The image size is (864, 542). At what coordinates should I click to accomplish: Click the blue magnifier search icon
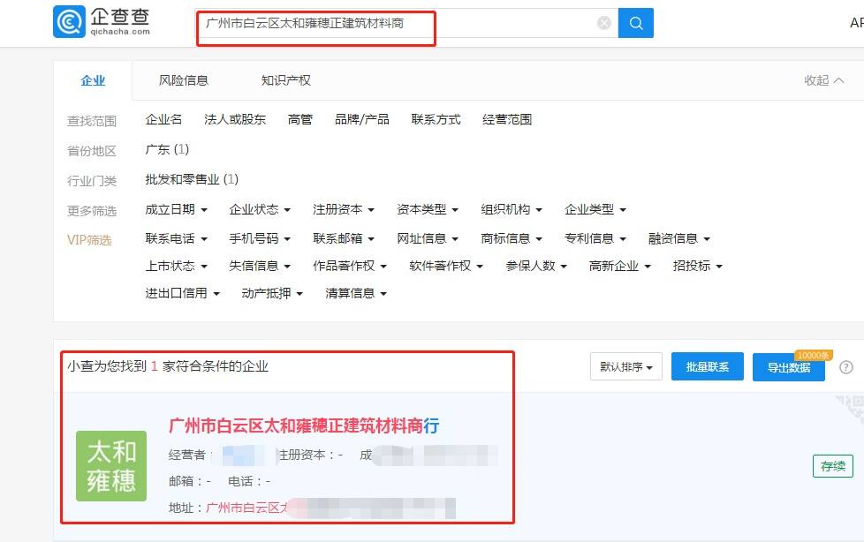tap(635, 23)
